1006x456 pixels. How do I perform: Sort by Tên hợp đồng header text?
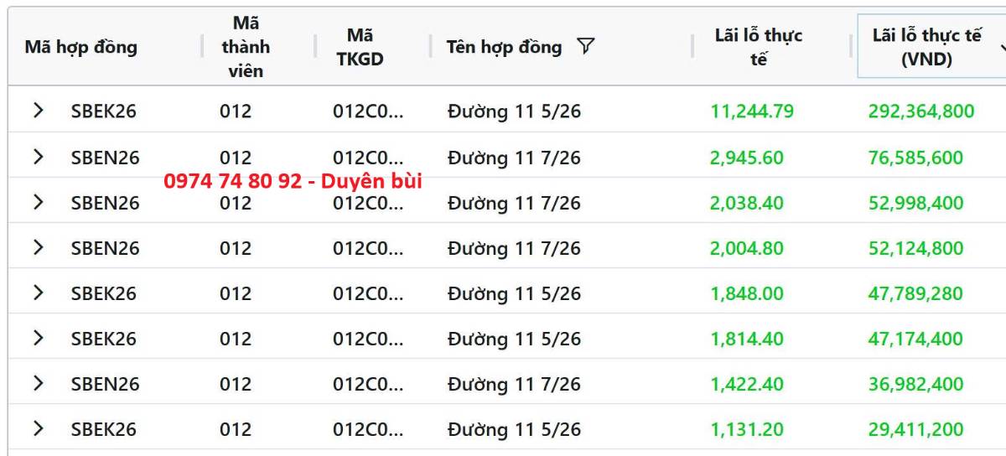(x=504, y=47)
